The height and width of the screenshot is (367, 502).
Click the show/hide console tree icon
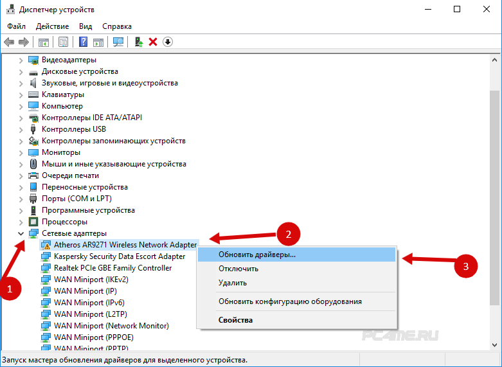44,42
